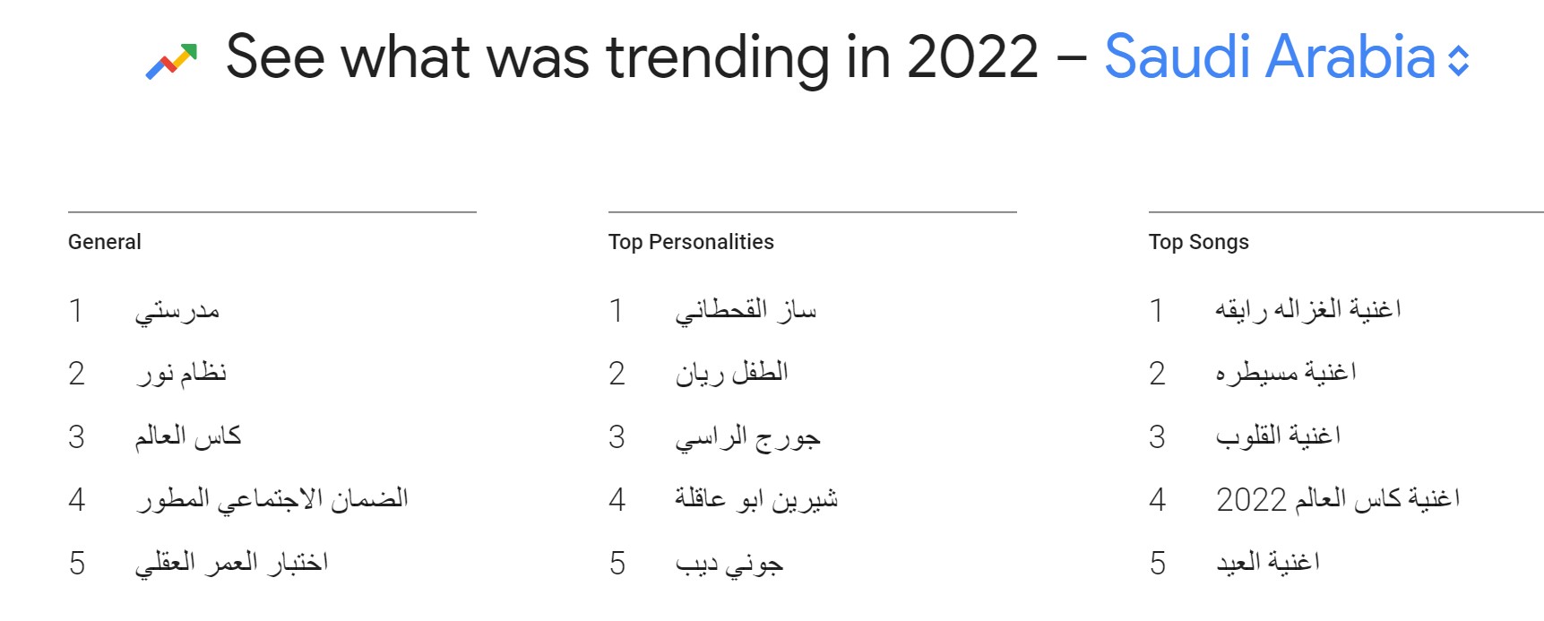Open the Top Songs category heading
Screen dimensions: 1544x621
coord(1198,242)
